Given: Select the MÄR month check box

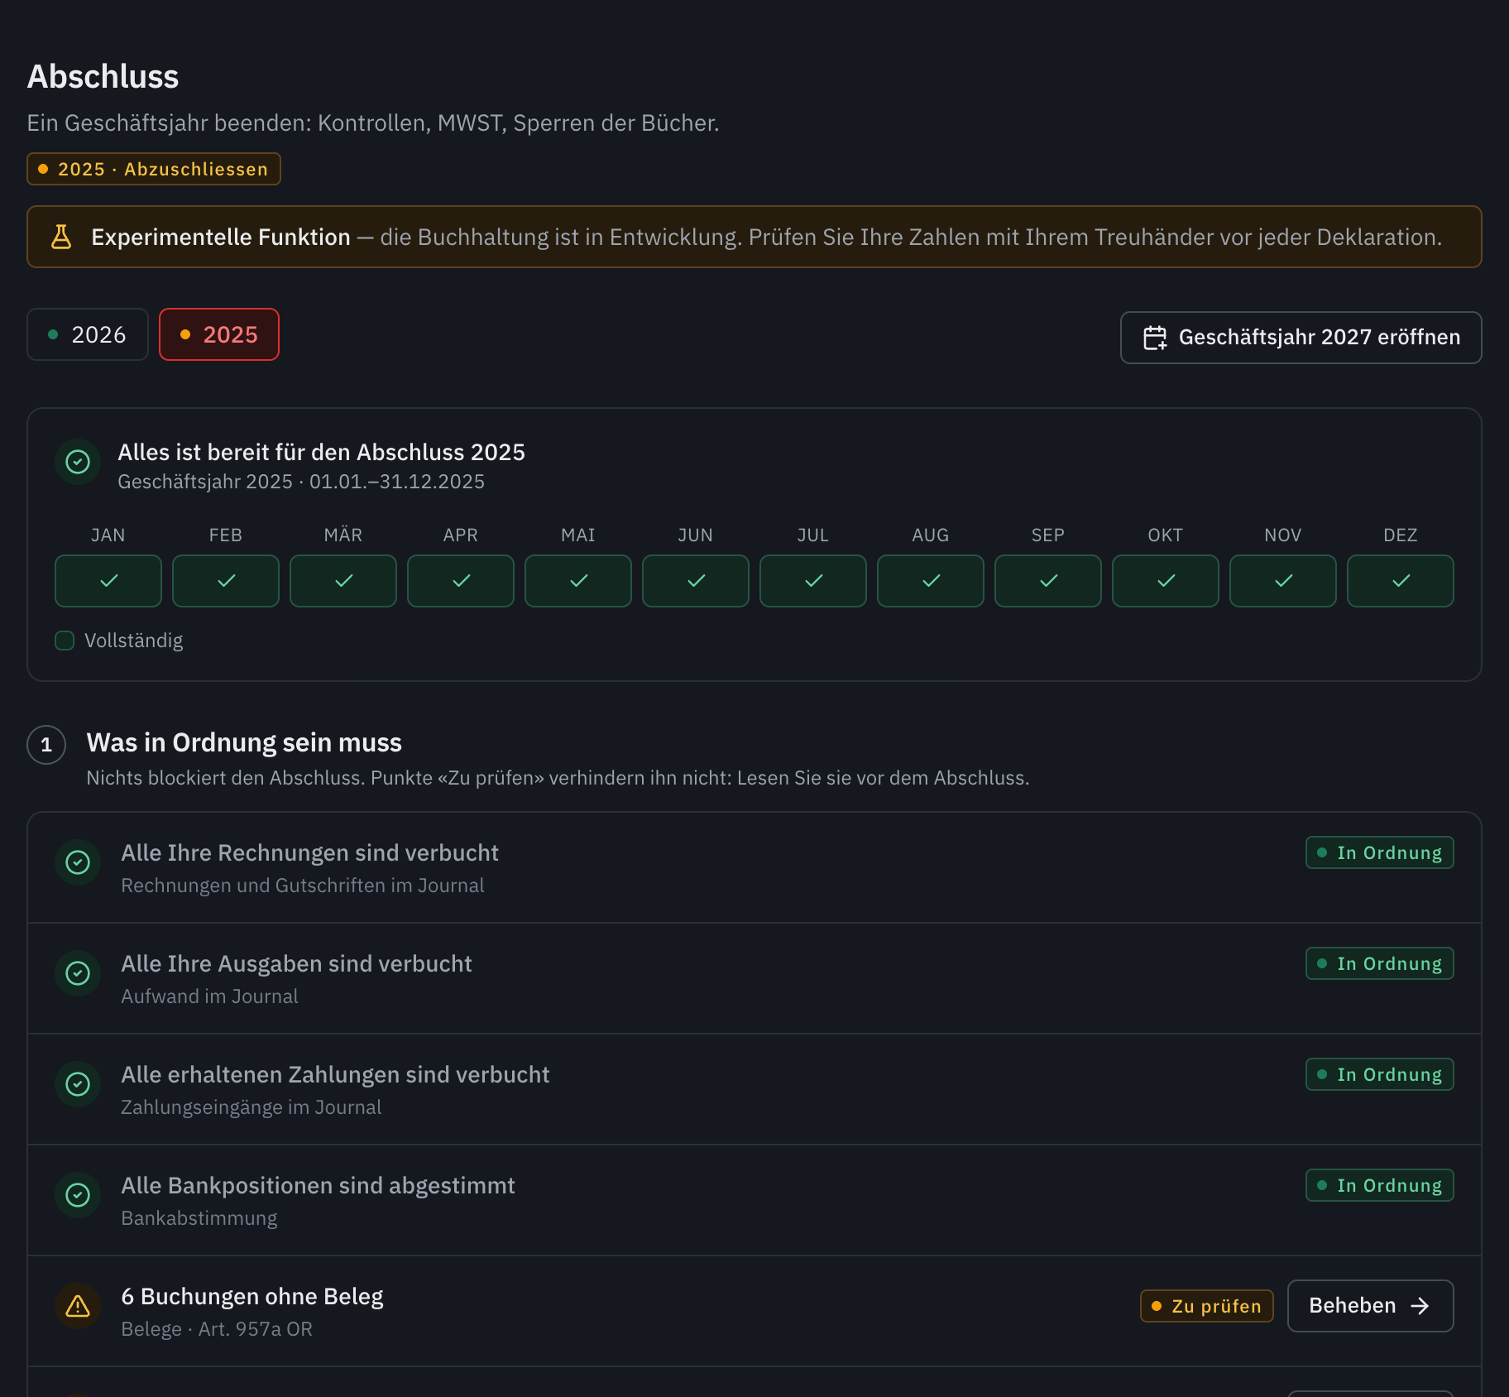Looking at the screenshot, I should [x=343, y=581].
